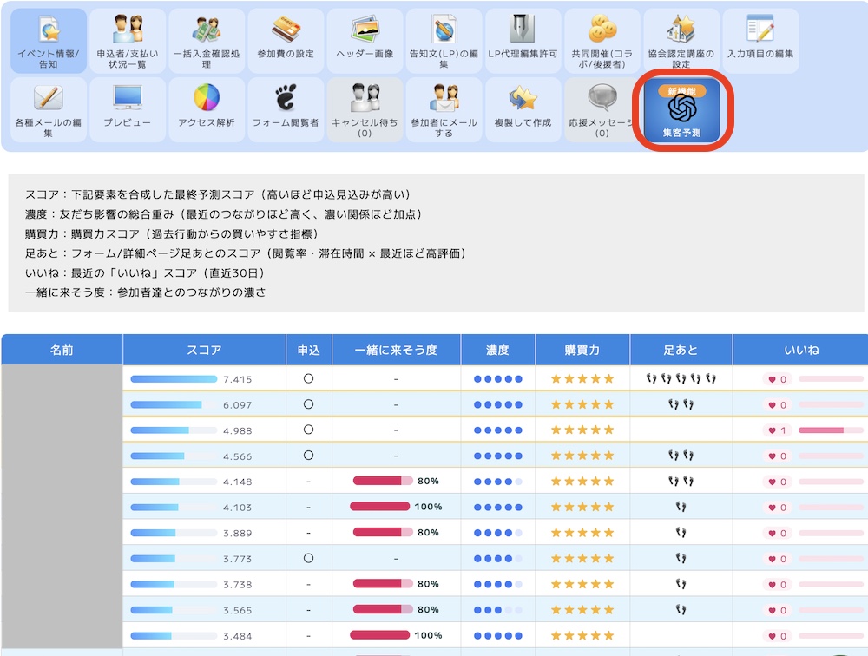Open アクセス解析 pie chart icon
This screenshot has width=868, height=656.
(207, 108)
